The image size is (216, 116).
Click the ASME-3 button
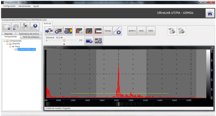coord(132,31)
